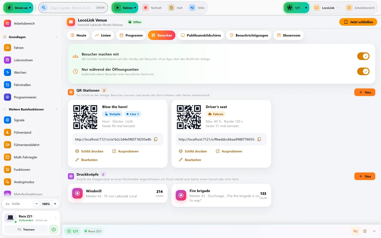Decrease Größe with the minus button
The height and width of the screenshot is (238, 381).
[37, 204]
